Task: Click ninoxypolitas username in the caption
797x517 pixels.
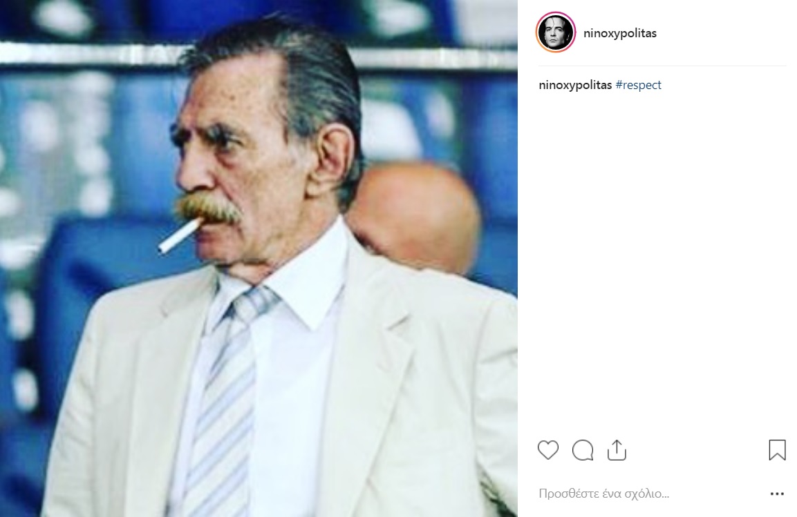Action: point(575,86)
